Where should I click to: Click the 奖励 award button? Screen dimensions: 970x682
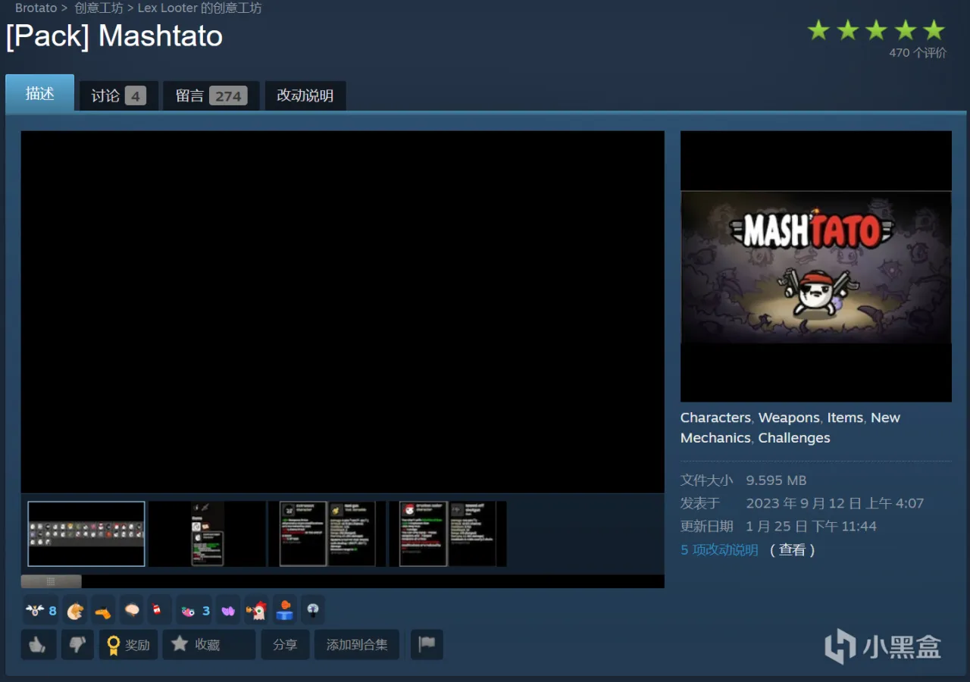(128, 644)
